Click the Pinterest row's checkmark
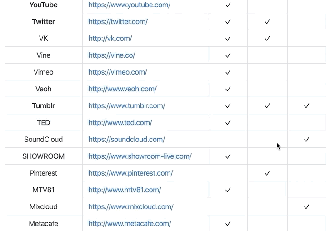The image size is (330, 231). (x=267, y=173)
